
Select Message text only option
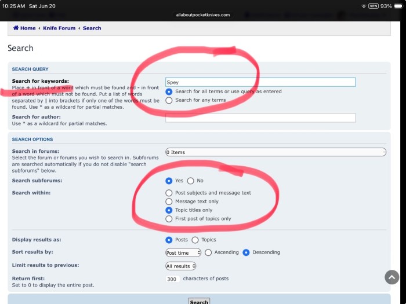pos(169,202)
